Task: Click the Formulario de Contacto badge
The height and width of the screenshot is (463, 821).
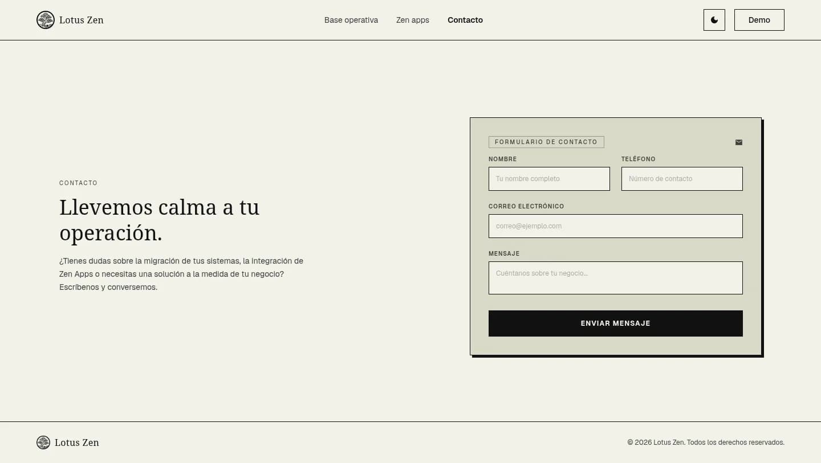Action: click(546, 142)
